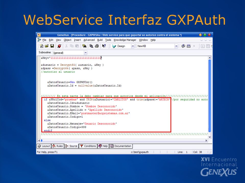Click the 'c:\test\gxpauth' status bar path
The width and height of the screenshot is (245, 183).
tap(140, 152)
